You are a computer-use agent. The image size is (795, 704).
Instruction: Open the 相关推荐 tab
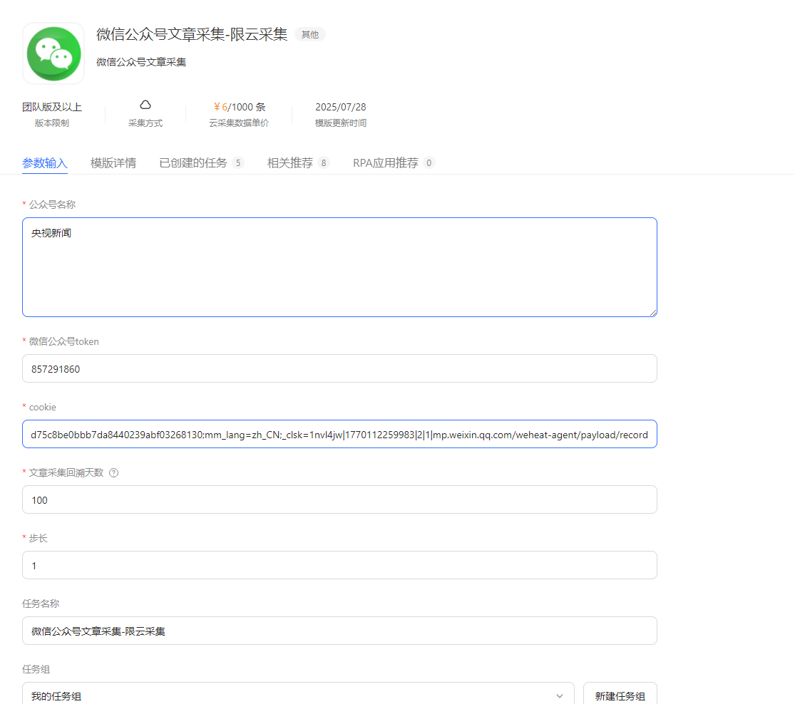click(x=298, y=163)
